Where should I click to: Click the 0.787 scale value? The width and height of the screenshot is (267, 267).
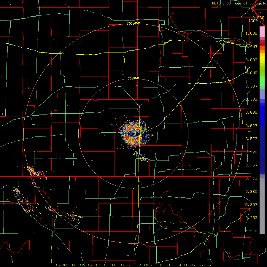tap(251, 86)
